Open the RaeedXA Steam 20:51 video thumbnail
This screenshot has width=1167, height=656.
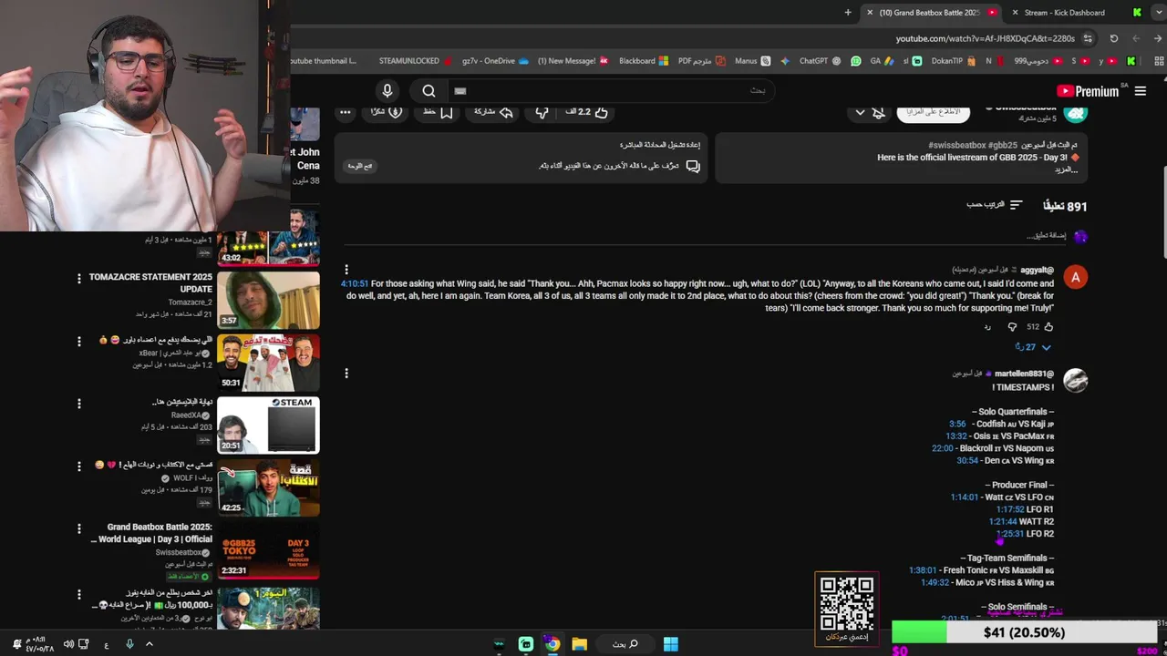[x=268, y=425]
